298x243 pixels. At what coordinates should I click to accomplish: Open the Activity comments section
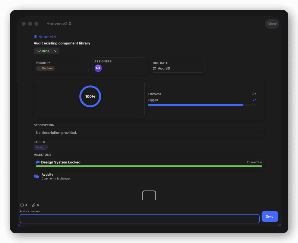click(56, 176)
